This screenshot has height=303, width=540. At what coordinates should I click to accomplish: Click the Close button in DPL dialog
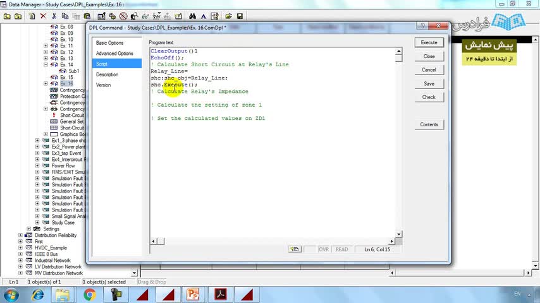point(429,56)
